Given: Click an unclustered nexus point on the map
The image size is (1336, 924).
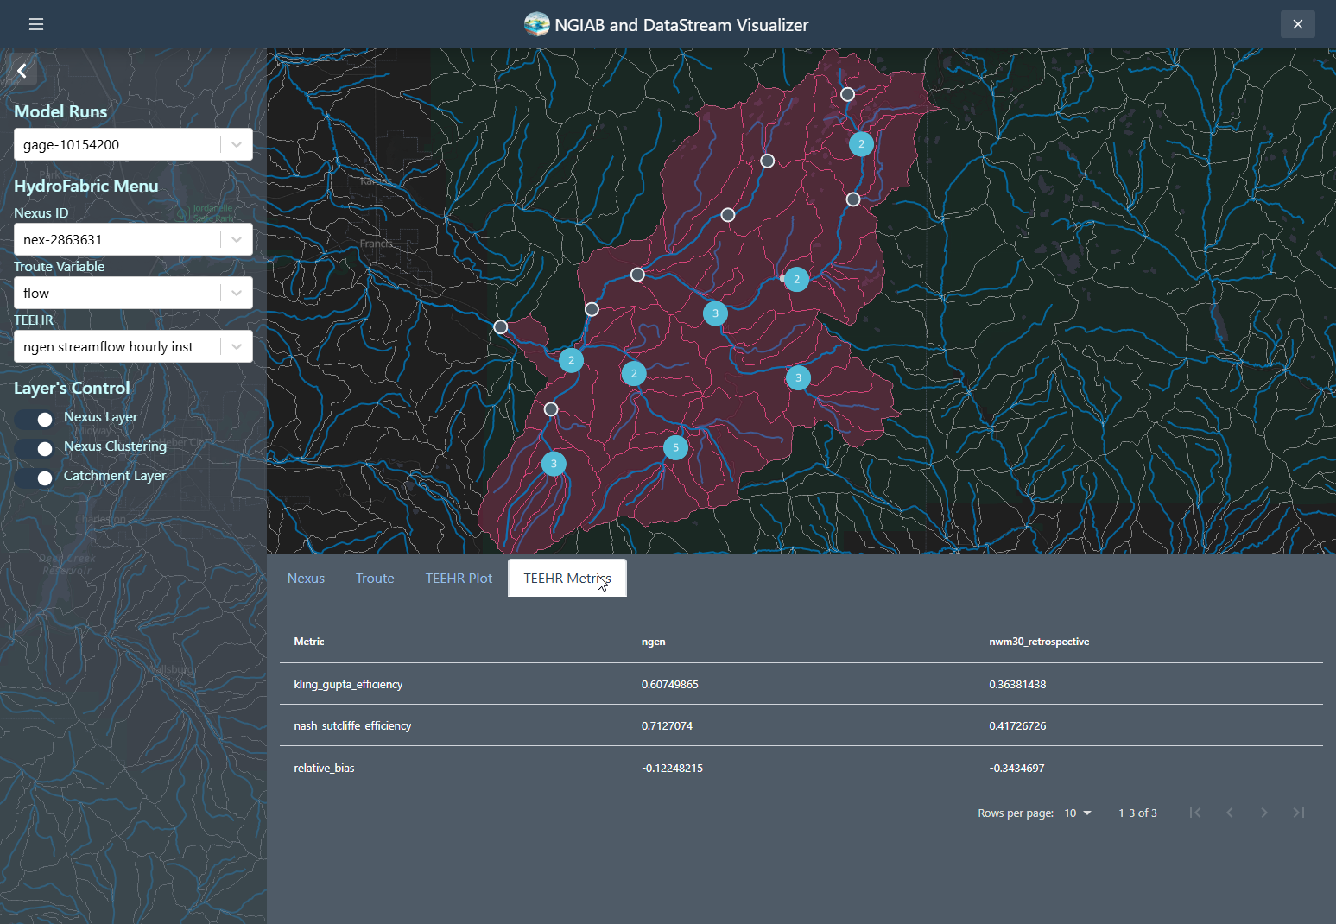Looking at the screenshot, I should (x=767, y=160).
